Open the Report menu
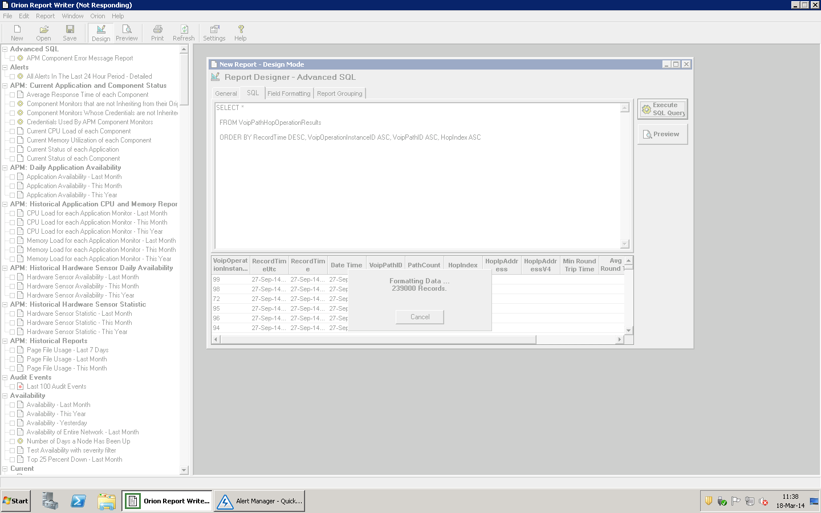Viewport: 821px width, 513px height. tap(46, 16)
